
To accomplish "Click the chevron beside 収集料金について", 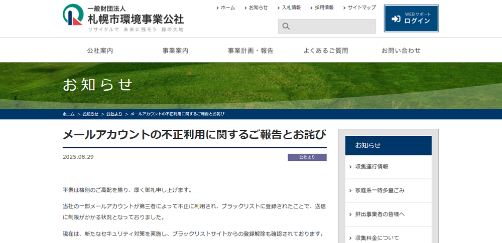I will [350, 238].
